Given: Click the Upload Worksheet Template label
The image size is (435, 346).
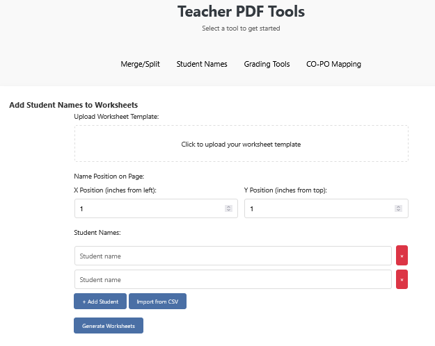Looking at the screenshot, I should click(116, 116).
